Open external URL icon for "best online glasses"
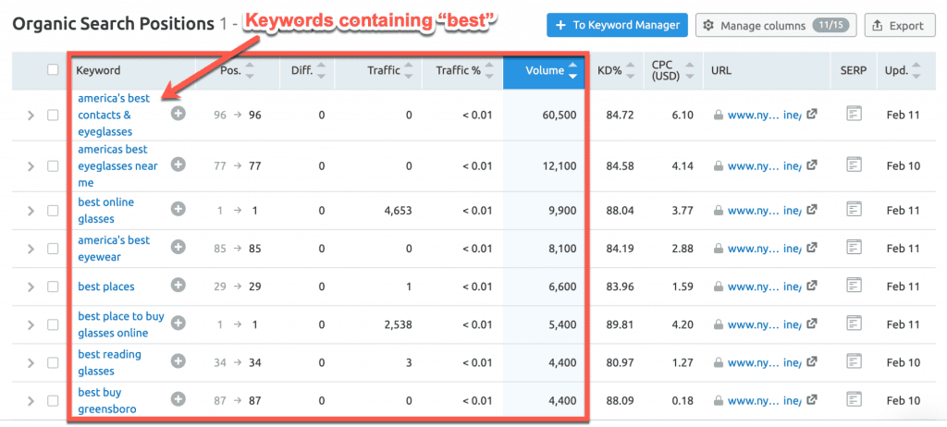The width and height of the screenshot is (947, 427). coord(812,210)
